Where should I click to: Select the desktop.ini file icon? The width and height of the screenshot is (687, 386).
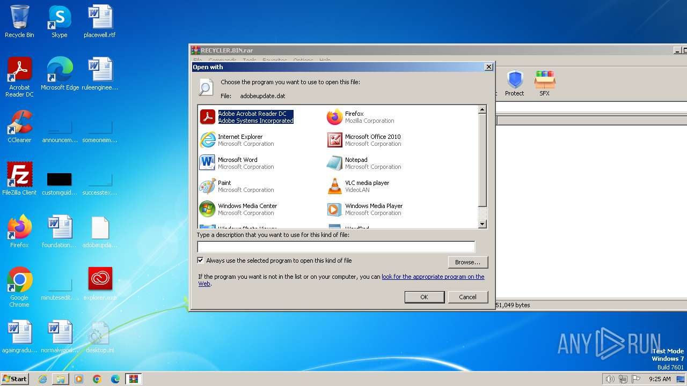coord(100,337)
